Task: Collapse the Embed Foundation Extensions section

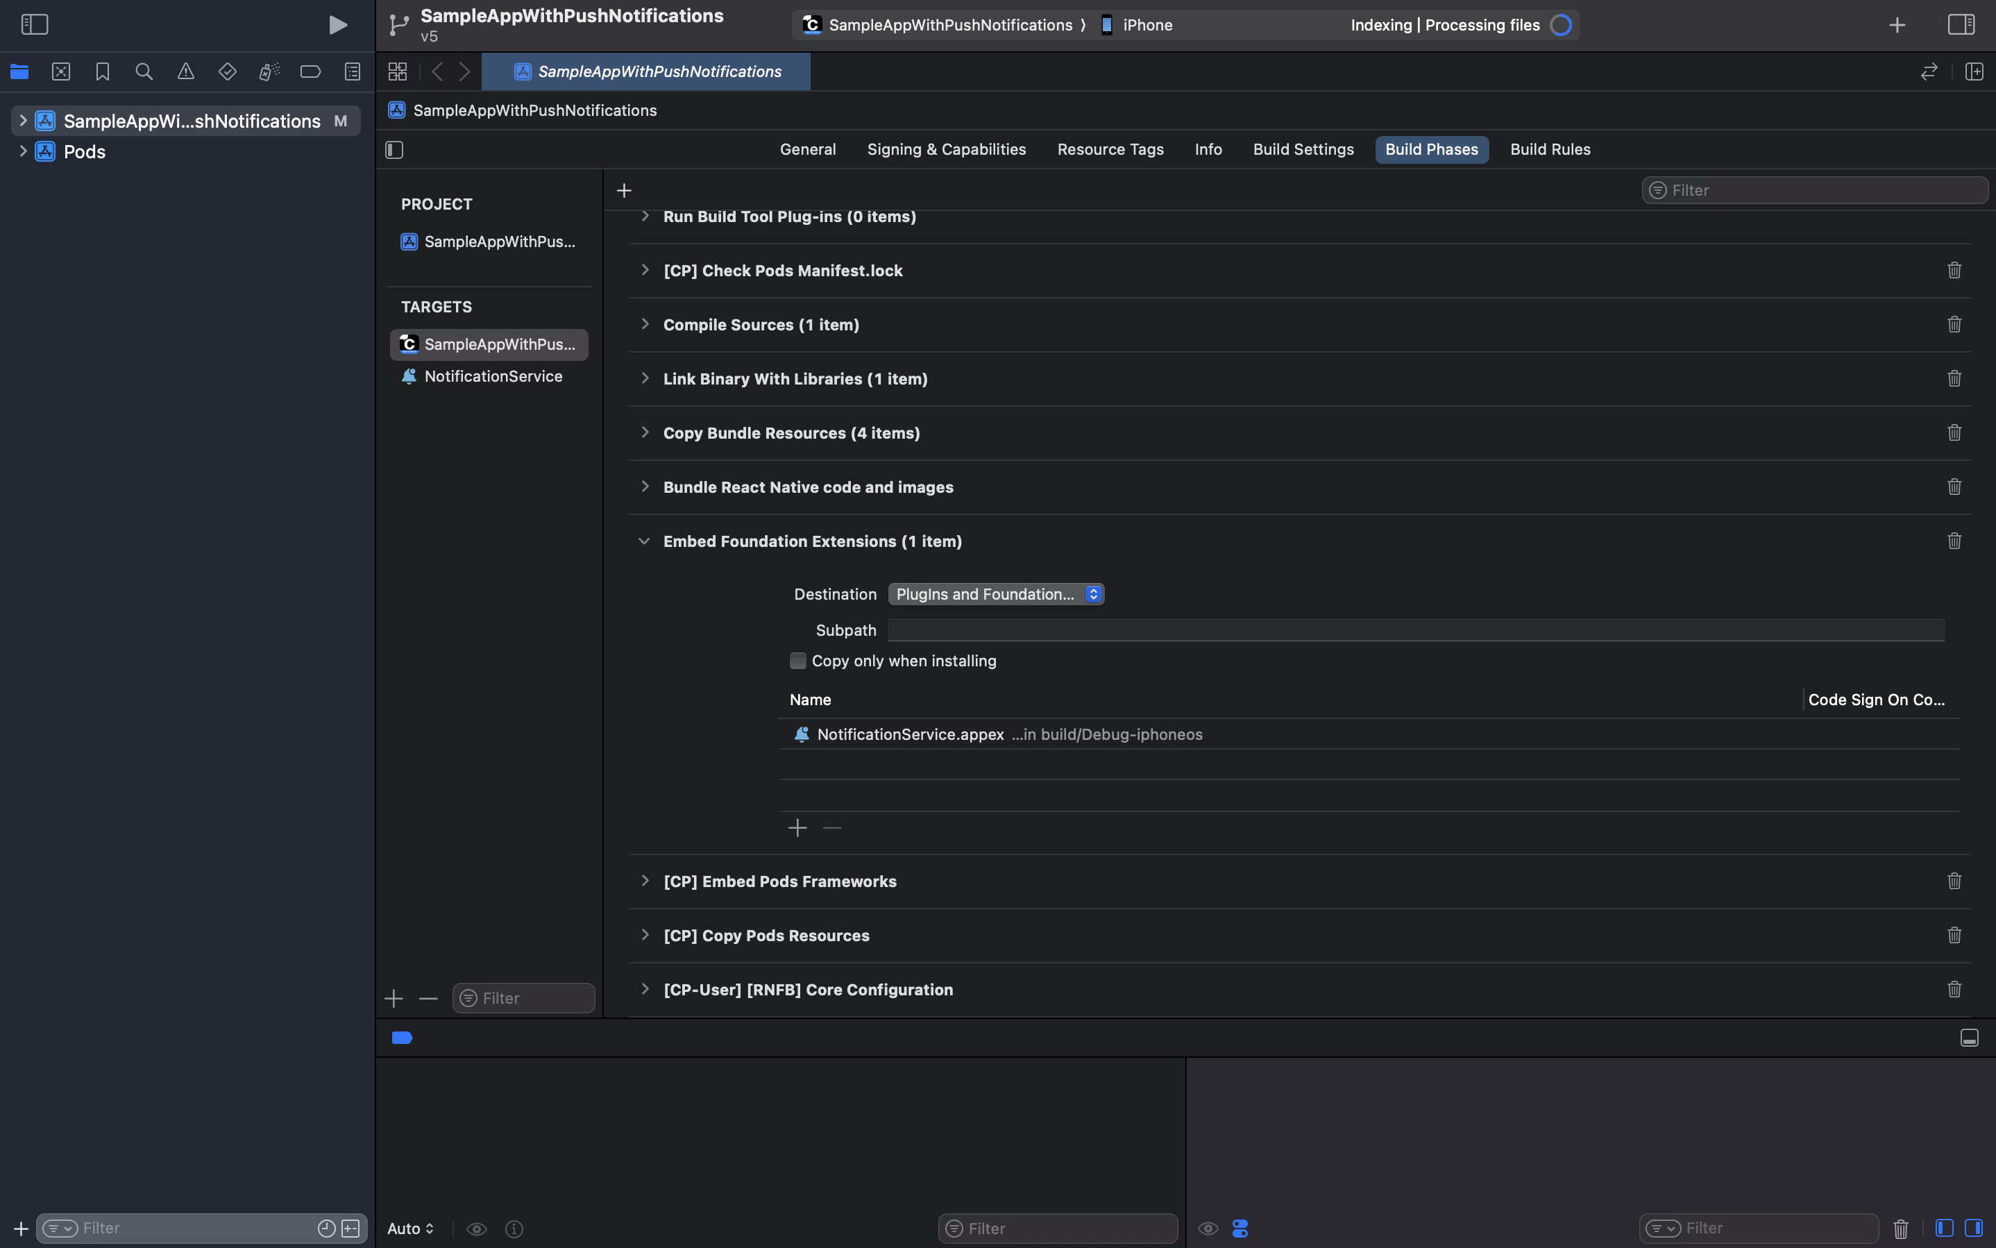Action: click(x=643, y=541)
